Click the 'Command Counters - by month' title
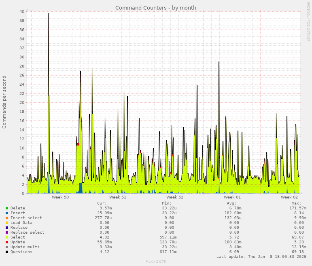312x266 pixels. tap(156, 8)
